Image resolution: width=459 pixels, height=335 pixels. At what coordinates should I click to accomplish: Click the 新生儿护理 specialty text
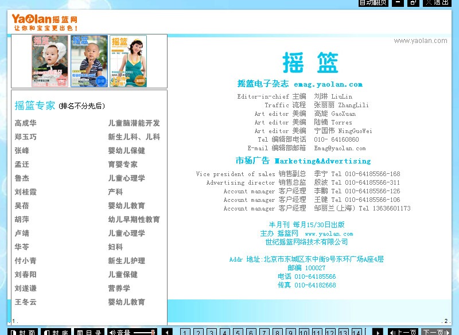pyautogui.click(x=126, y=260)
